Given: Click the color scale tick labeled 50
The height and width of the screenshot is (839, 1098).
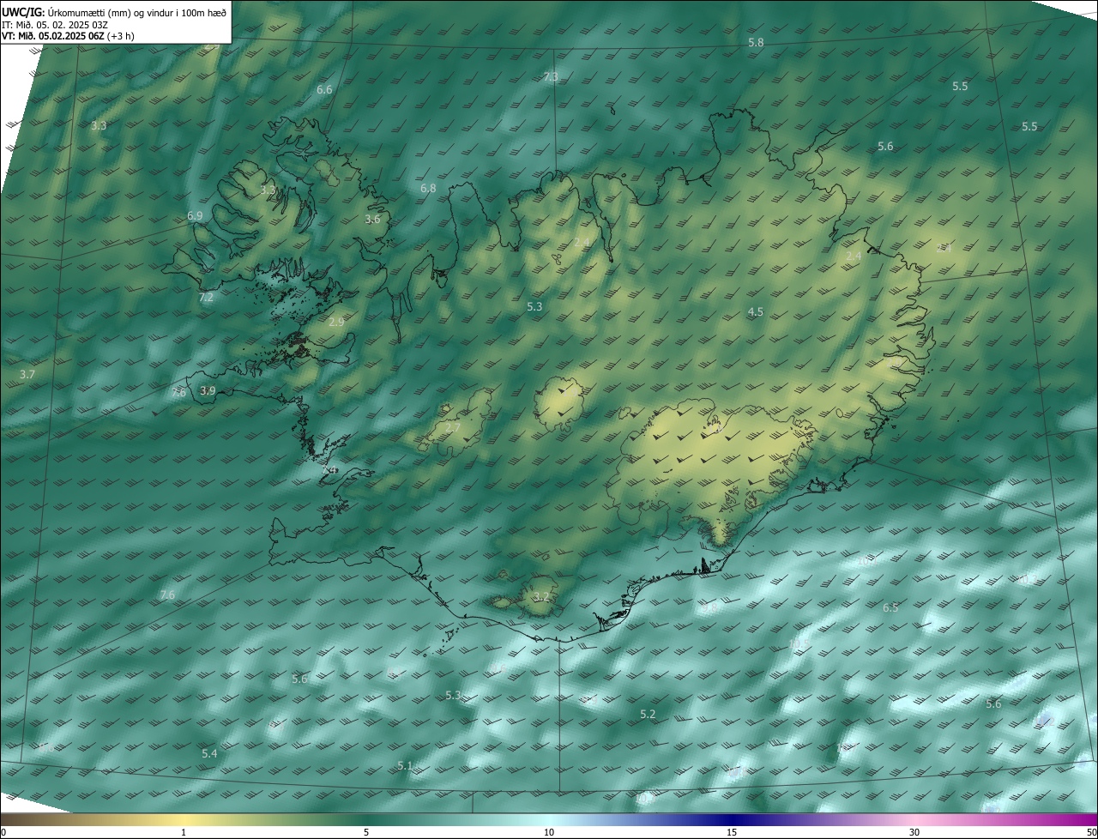Looking at the screenshot, I should (x=1091, y=832).
